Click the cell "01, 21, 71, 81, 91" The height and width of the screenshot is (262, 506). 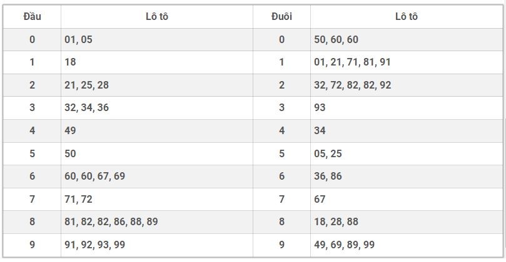point(352,62)
